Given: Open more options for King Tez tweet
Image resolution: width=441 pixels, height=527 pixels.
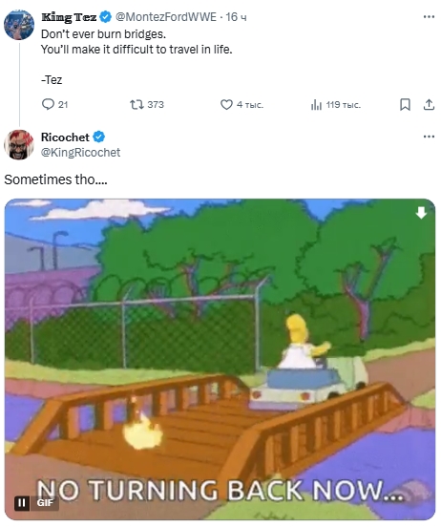Looking at the screenshot, I should click(x=429, y=16).
